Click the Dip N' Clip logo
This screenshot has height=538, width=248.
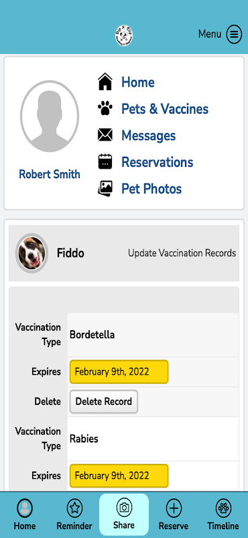pos(124,36)
